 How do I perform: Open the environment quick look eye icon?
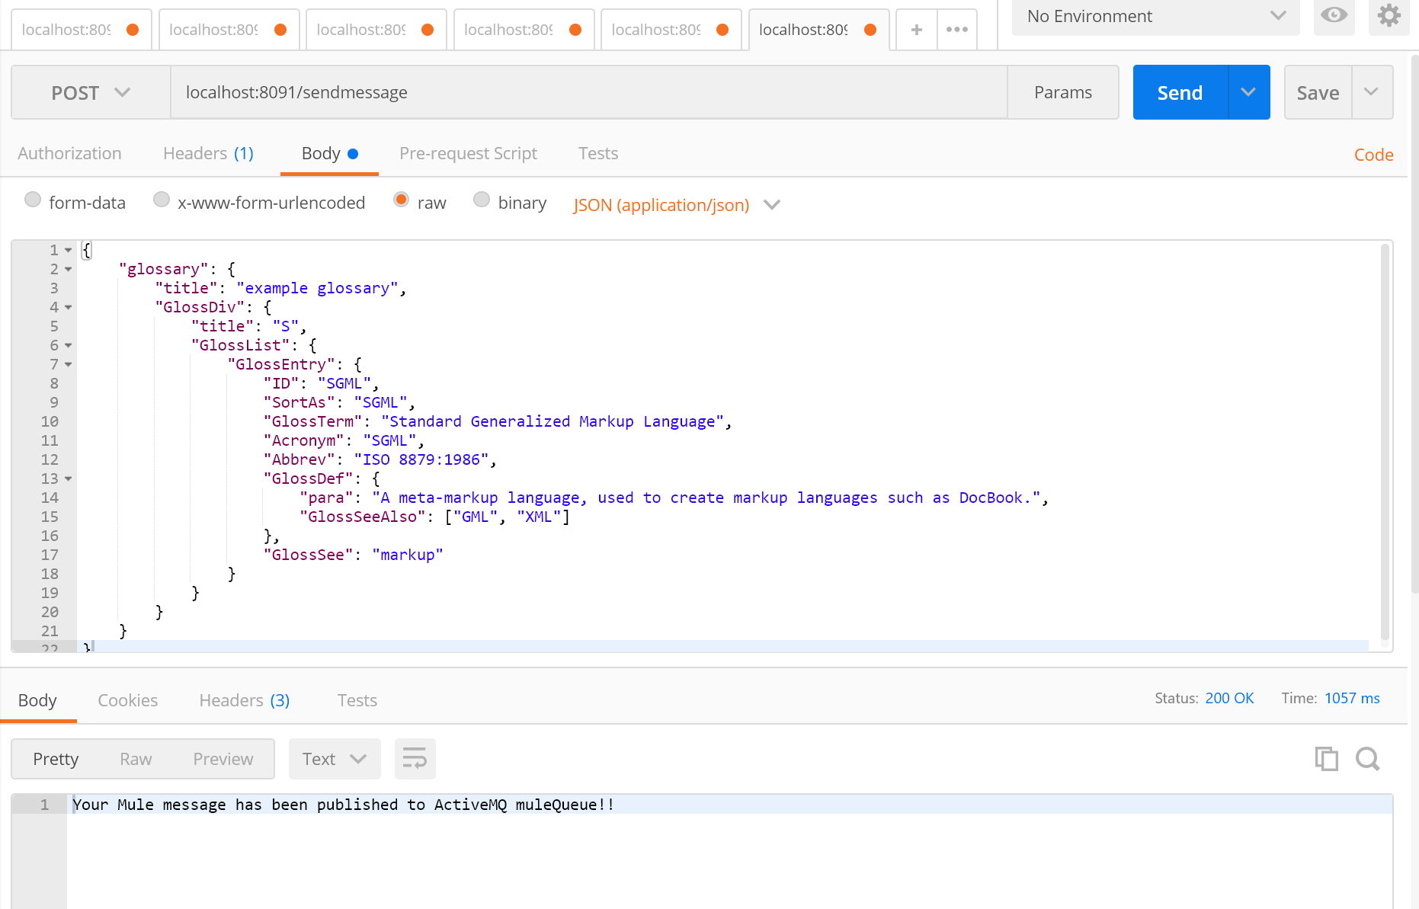[1334, 16]
